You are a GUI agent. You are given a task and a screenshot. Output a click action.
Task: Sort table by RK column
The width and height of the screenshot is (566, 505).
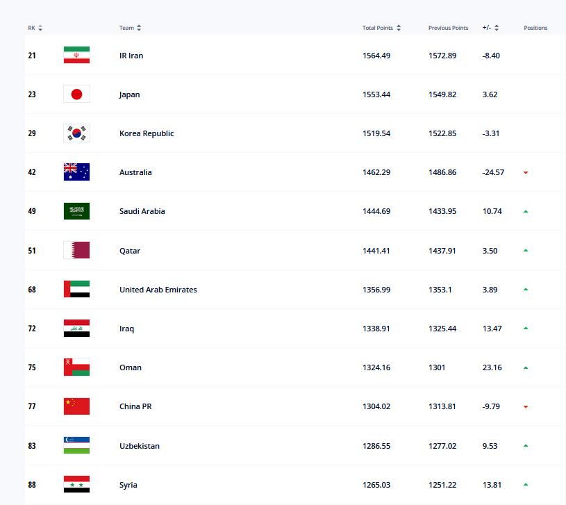pos(35,28)
